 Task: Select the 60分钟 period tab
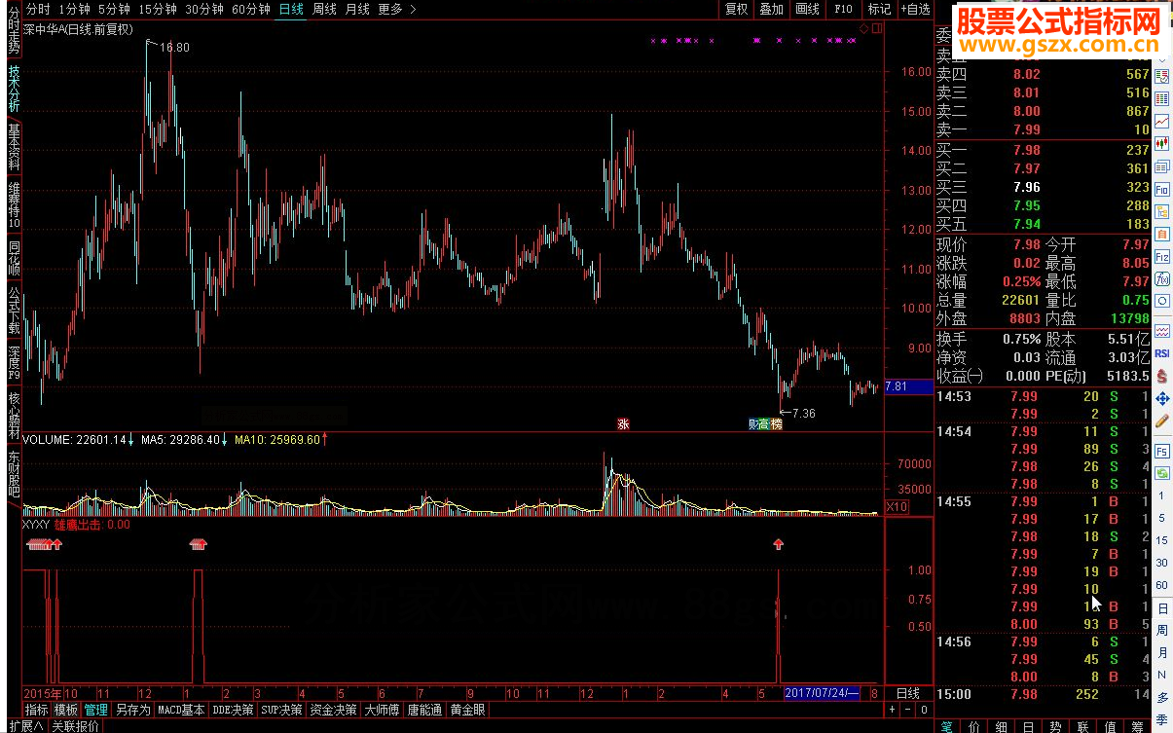[x=251, y=9]
